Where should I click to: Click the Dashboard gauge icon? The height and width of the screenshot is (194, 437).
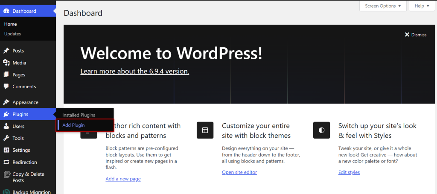pyautogui.click(x=6, y=11)
